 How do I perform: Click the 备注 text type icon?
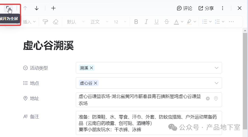25,116
